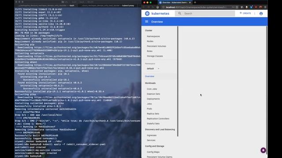Click the Cluster section heading
This screenshot has width=282, height=158.
pos(148,30)
